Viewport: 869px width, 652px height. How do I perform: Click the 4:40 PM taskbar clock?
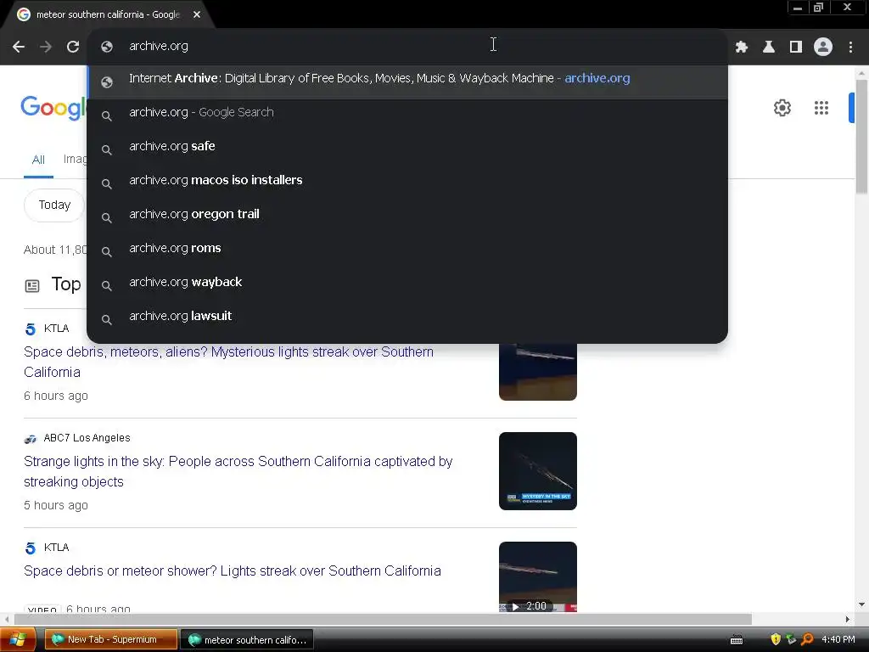pyautogui.click(x=838, y=640)
